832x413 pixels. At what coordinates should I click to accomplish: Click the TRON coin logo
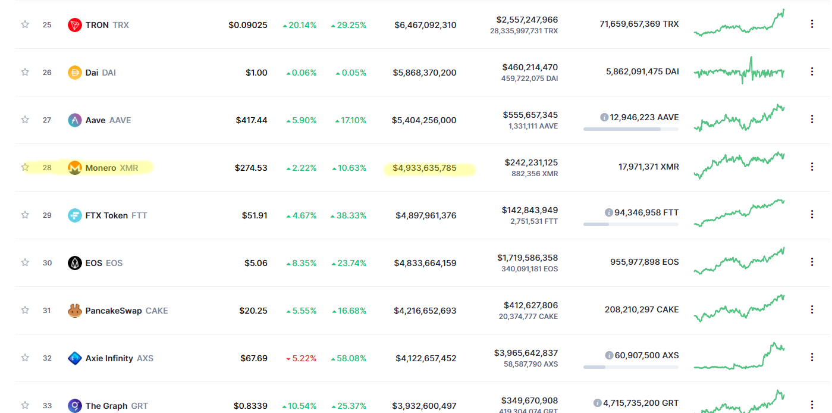click(74, 25)
